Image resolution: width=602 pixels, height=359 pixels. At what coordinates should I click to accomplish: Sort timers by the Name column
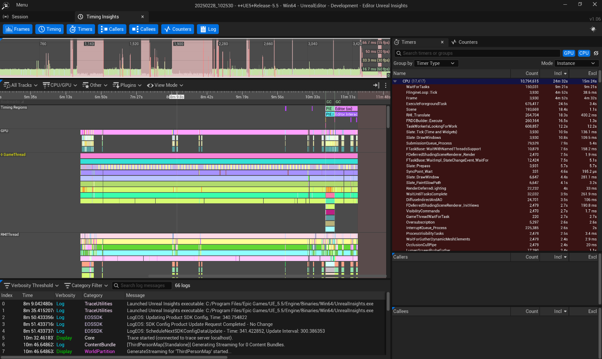[x=451, y=74]
